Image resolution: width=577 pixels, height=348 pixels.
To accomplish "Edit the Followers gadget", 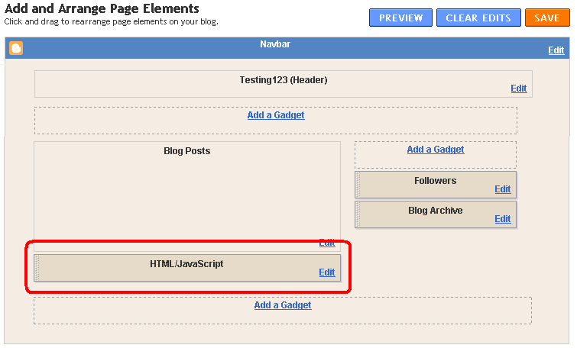I will coord(502,189).
